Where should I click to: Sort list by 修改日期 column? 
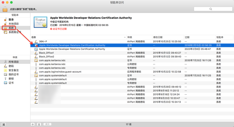[x=168, y=37]
